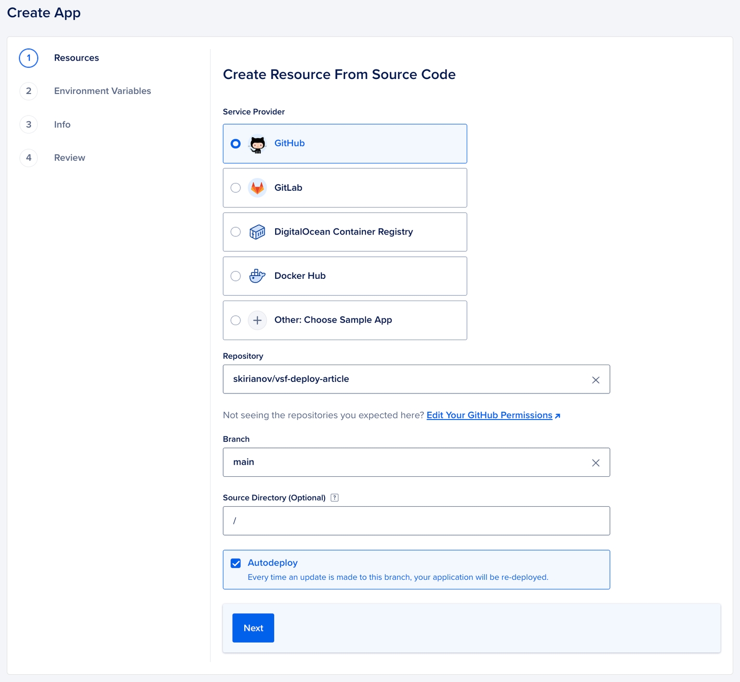Image resolution: width=740 pixels, height=682 pixels.
Task: Click the DigitalOcean Container Registry icon
Action: click(x=257, y=232)
